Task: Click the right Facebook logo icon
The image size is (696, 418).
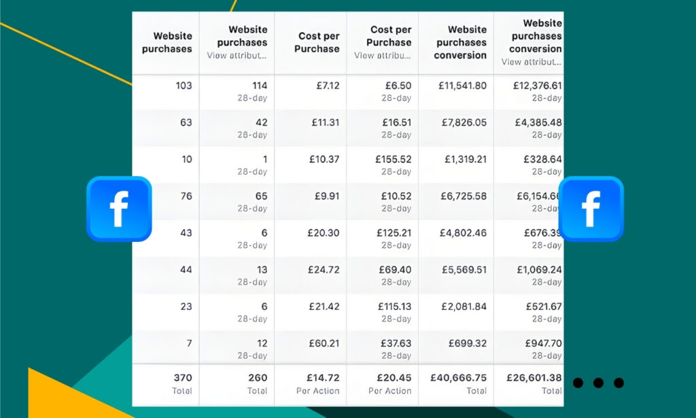Action: (x=591, y=209)
